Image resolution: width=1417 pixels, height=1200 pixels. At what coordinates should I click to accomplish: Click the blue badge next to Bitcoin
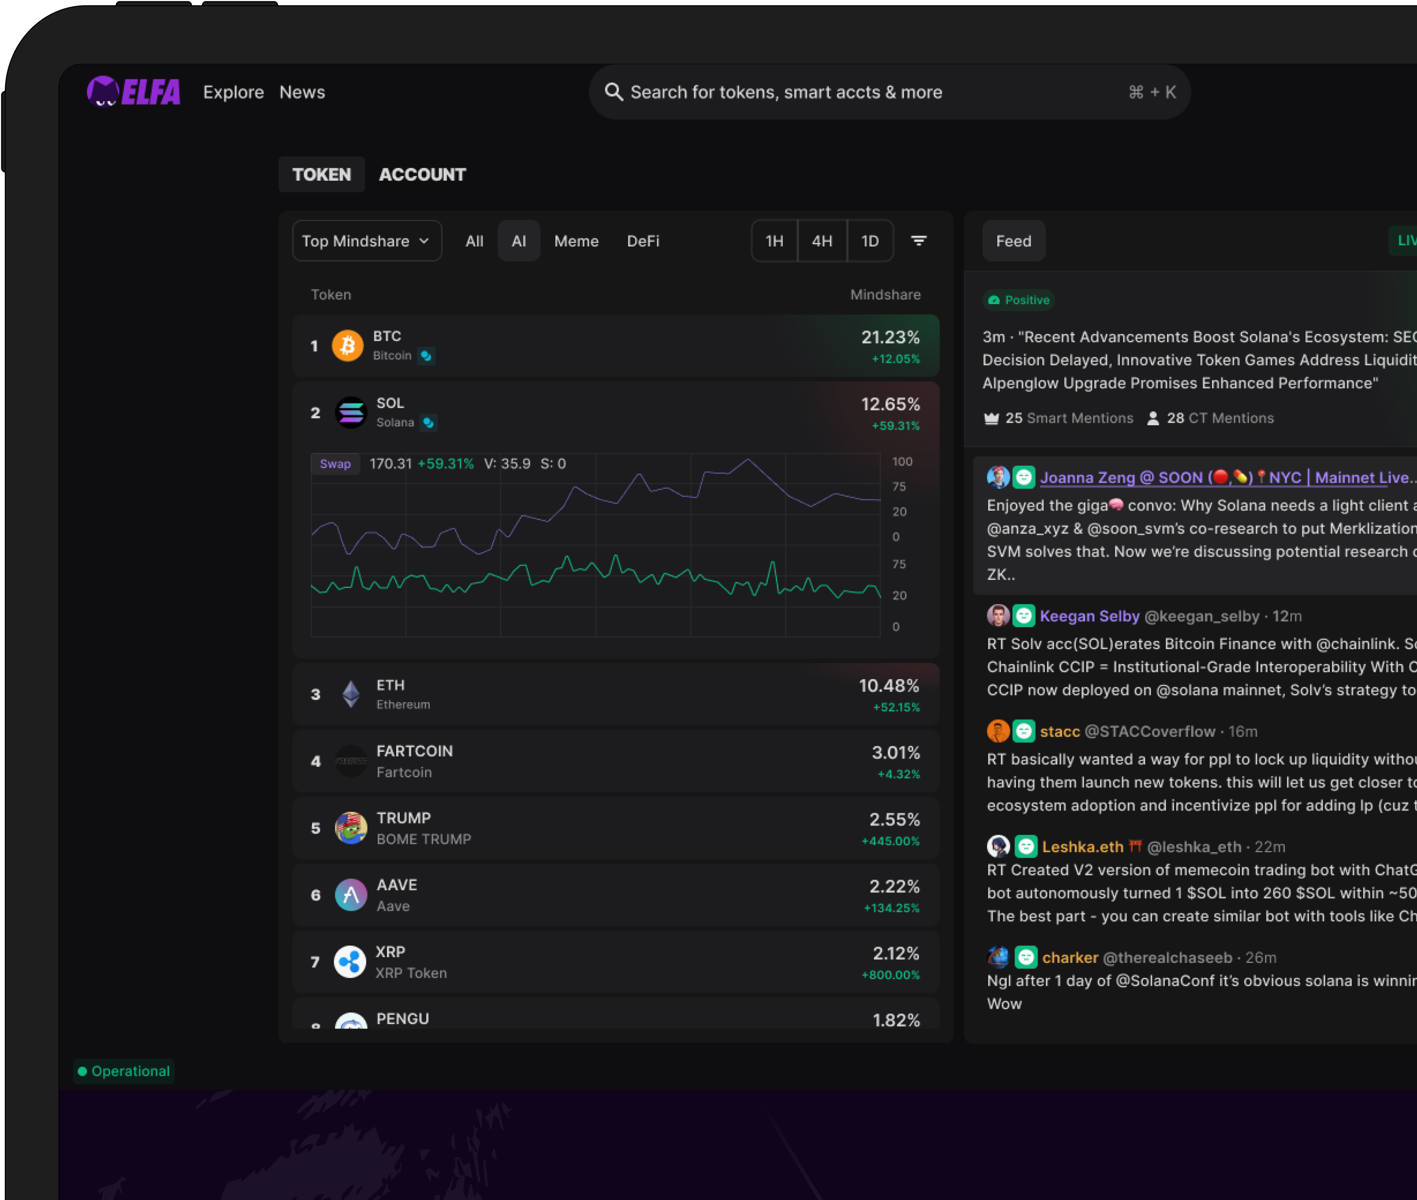click(426, 356)
